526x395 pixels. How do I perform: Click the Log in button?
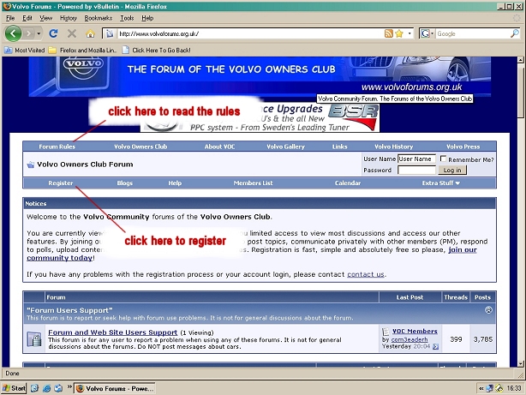[452, 170]
